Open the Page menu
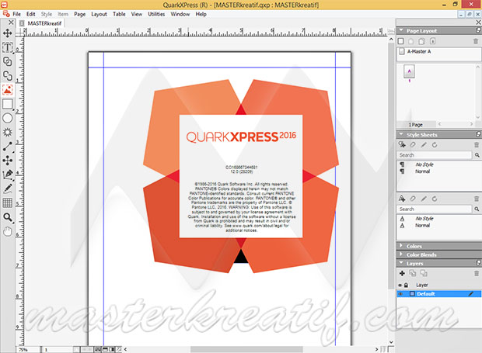Screen dimensions: 482x353 point(79,14)
